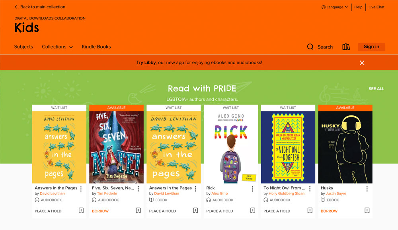Viewport: 398px width, 230px height.
Task: Open the bookshelf loans icon
Action: 346,47
